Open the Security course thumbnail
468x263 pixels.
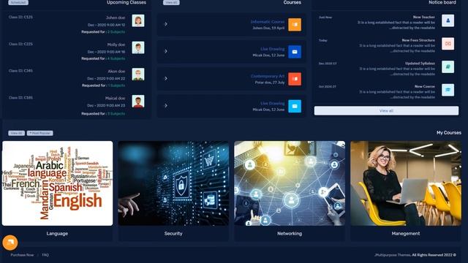click(173, 183)
